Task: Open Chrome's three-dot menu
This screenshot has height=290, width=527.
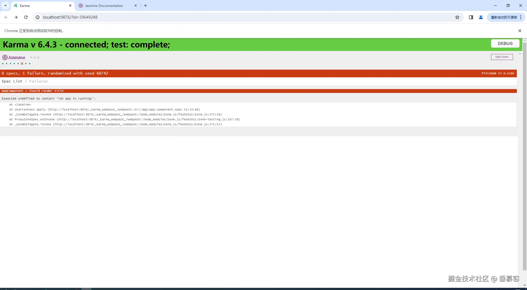Action: click(521, 17)
